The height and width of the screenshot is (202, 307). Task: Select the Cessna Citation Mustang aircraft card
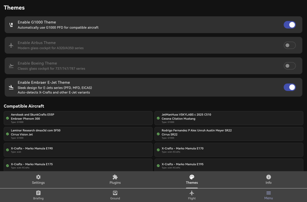tap(229, 118)
